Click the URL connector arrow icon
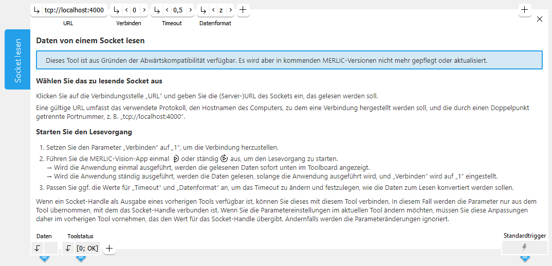 (x=36, y=10)
